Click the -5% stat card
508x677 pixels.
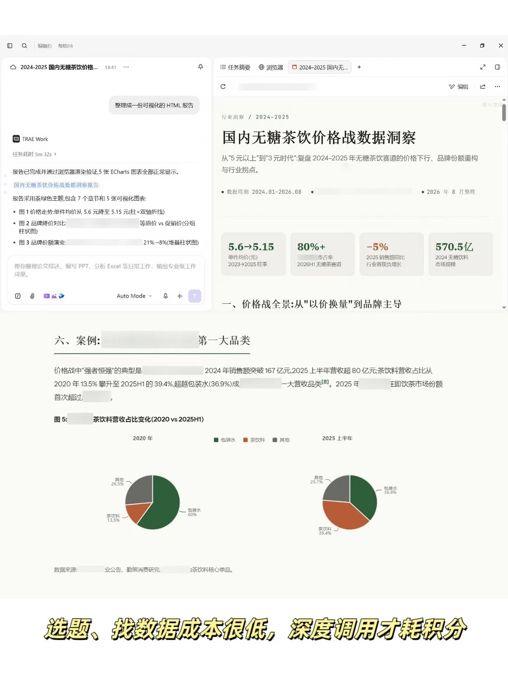point(391,254)
